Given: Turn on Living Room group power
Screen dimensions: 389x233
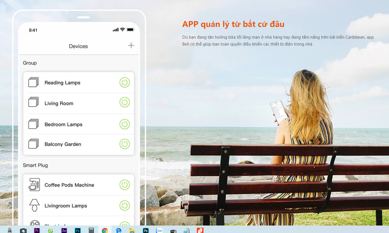Looking at the screenshot, I should coord(125,102).
